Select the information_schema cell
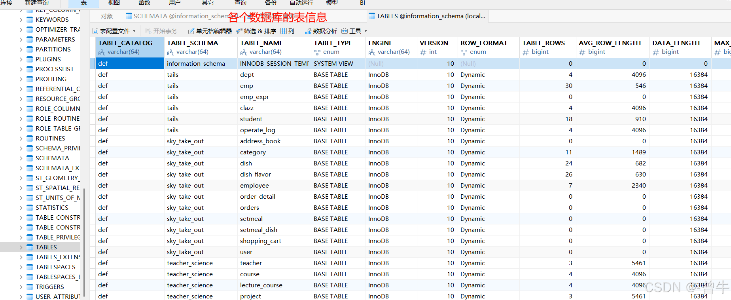 coord(201,63)
